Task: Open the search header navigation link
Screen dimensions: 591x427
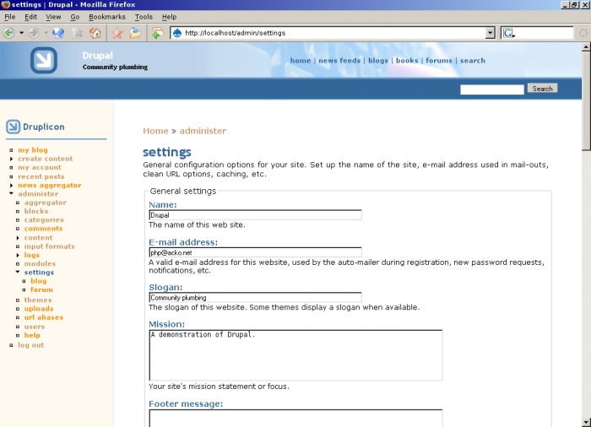Action: point(472,61)
